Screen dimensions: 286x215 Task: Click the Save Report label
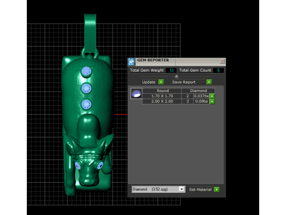[184, 82]
